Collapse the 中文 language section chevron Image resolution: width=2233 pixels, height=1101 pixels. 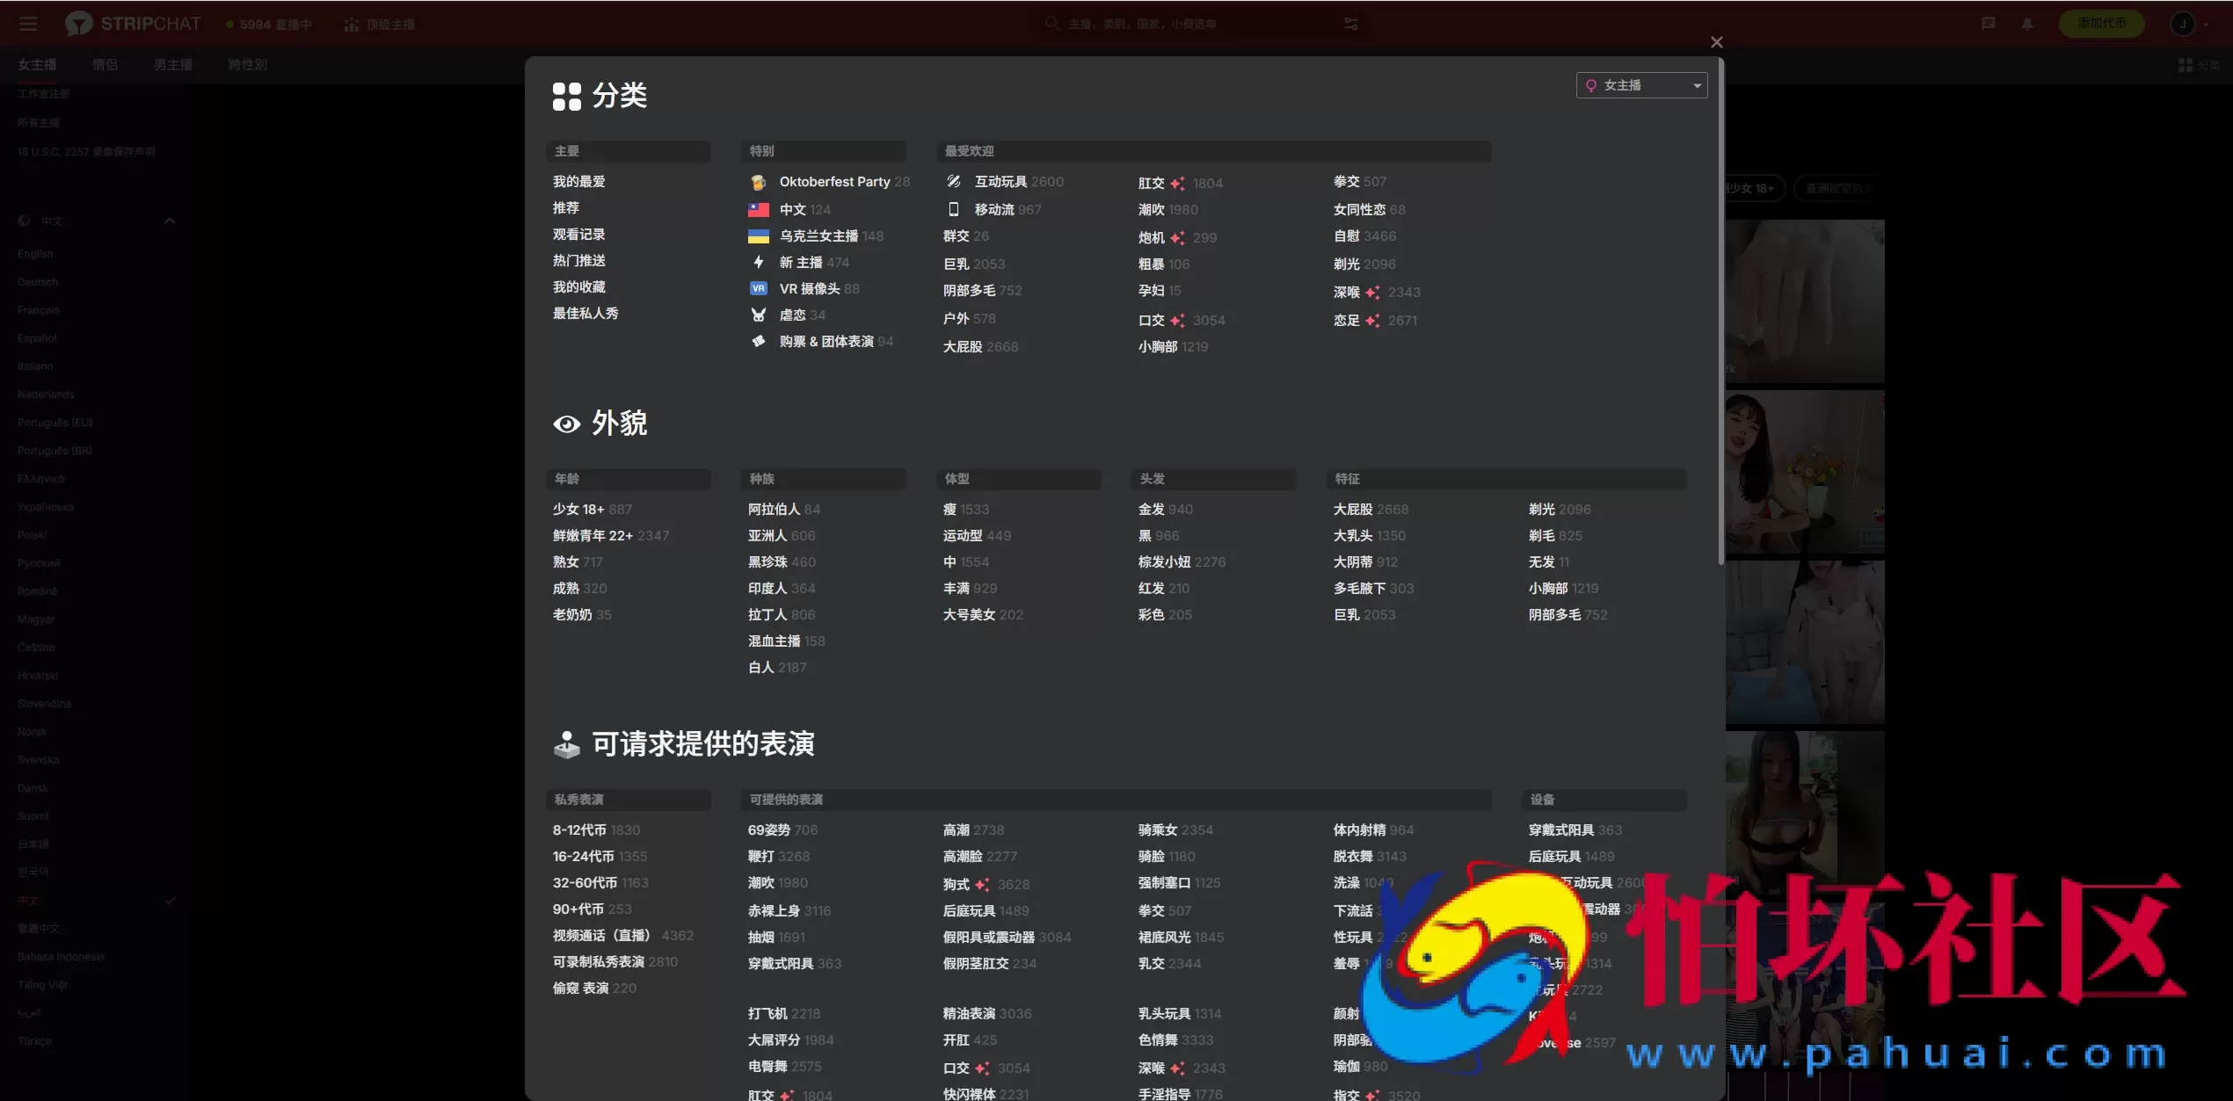[170, 221]
